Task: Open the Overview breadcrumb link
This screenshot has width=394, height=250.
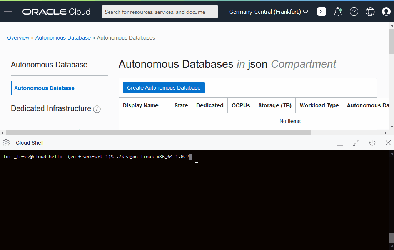Action: 18,37
